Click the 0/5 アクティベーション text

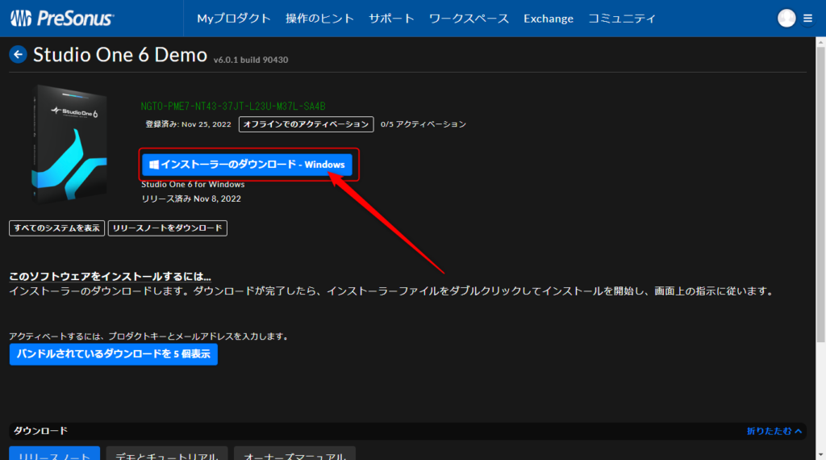point(423,124)
